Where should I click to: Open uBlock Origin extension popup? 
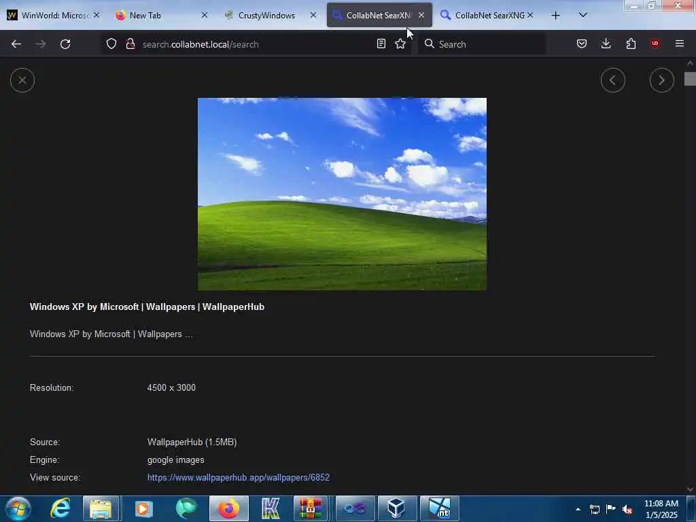click(655, 44)
